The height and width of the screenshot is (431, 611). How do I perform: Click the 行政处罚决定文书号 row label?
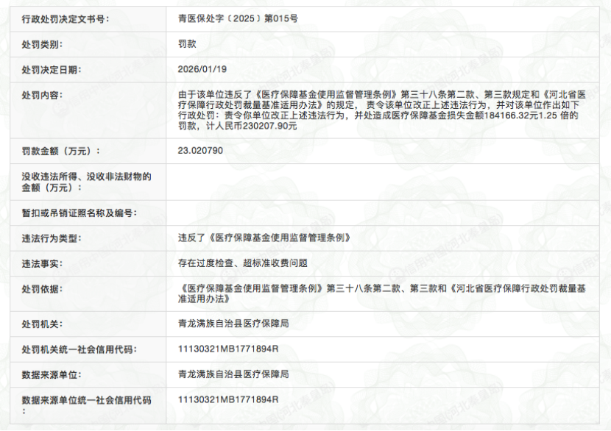coord(65,18)
